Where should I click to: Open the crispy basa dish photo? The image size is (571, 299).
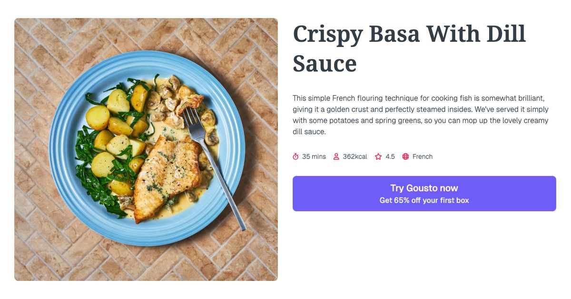(x=146, y=149)
